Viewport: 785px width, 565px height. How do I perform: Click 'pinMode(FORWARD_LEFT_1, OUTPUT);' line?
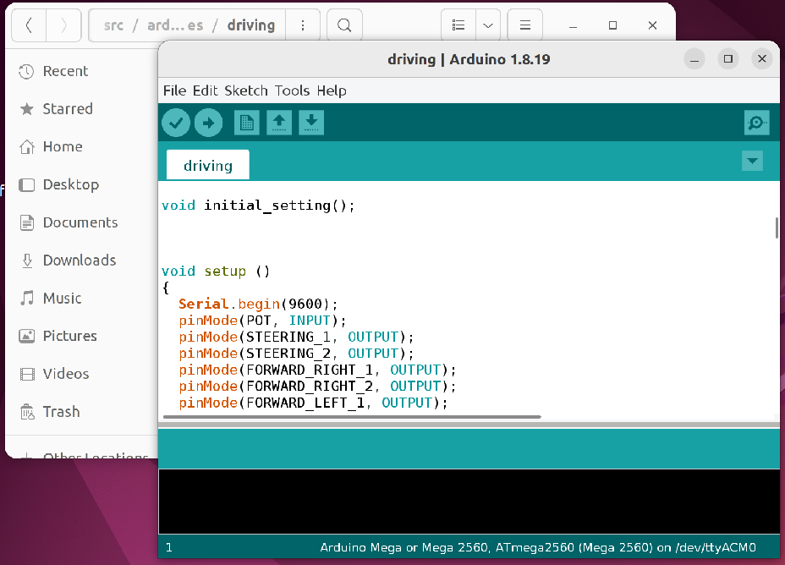click(x=313, y=403)
